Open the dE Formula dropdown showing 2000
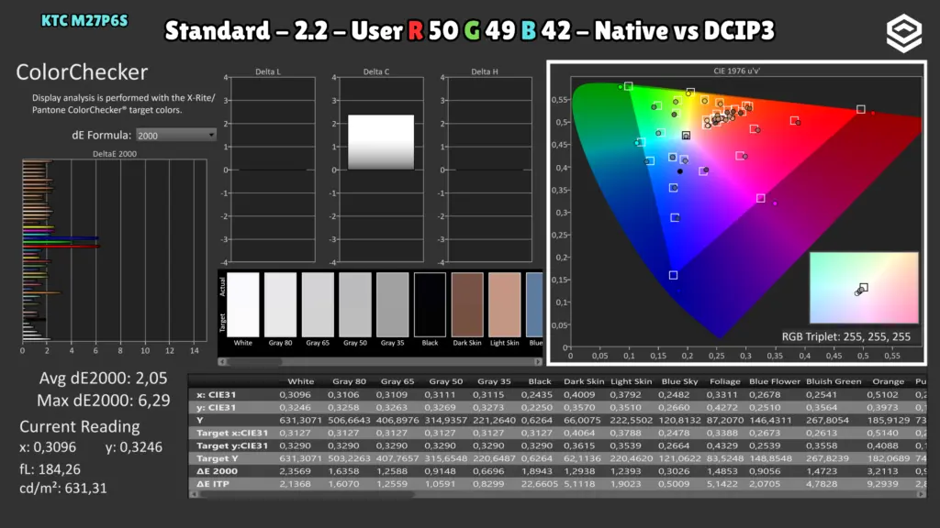The height and width of the screenshot is (528, 940). pyautogui.click(x=175, y=136)
